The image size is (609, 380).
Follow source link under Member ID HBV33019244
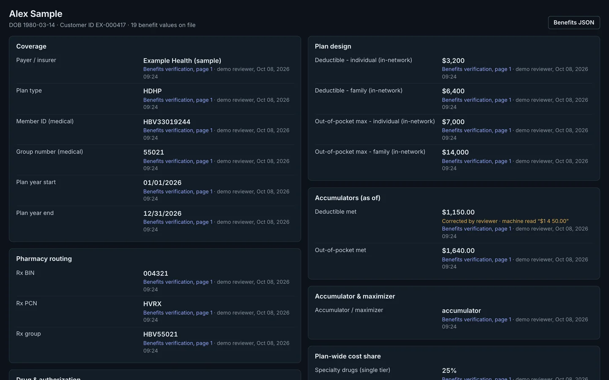pyautogui.click(x=178, y=130)
